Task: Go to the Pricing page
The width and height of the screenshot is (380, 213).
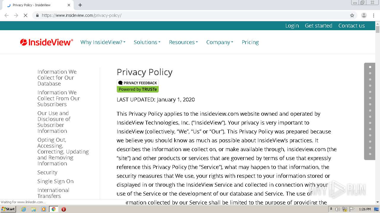Action: click(x=250, y=42)
